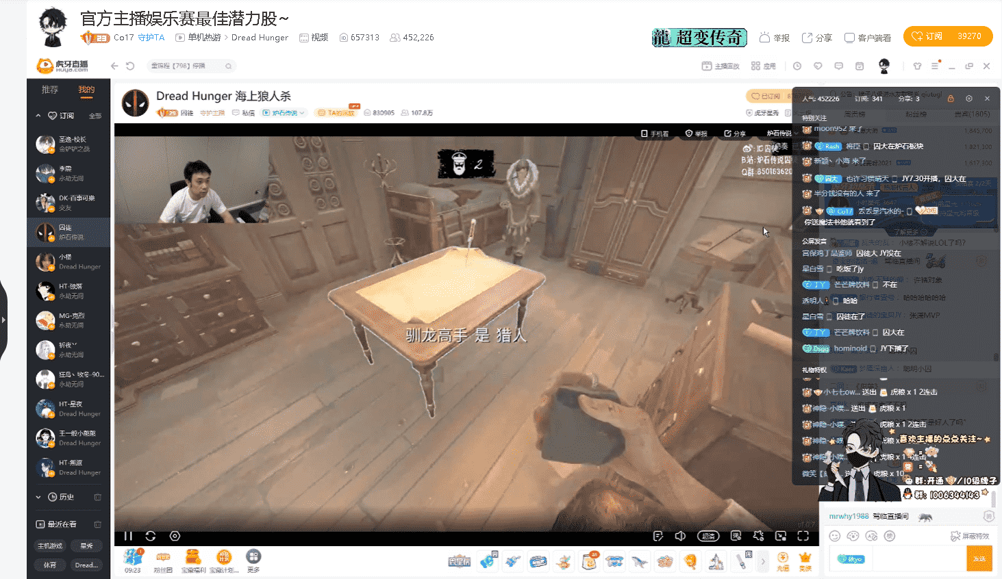The width and height of the screenshot is (1002, 579).
Task: Open the HT-星夜 Dread Hunger channel
Action: pyautogui.click(x=68, y=409)
